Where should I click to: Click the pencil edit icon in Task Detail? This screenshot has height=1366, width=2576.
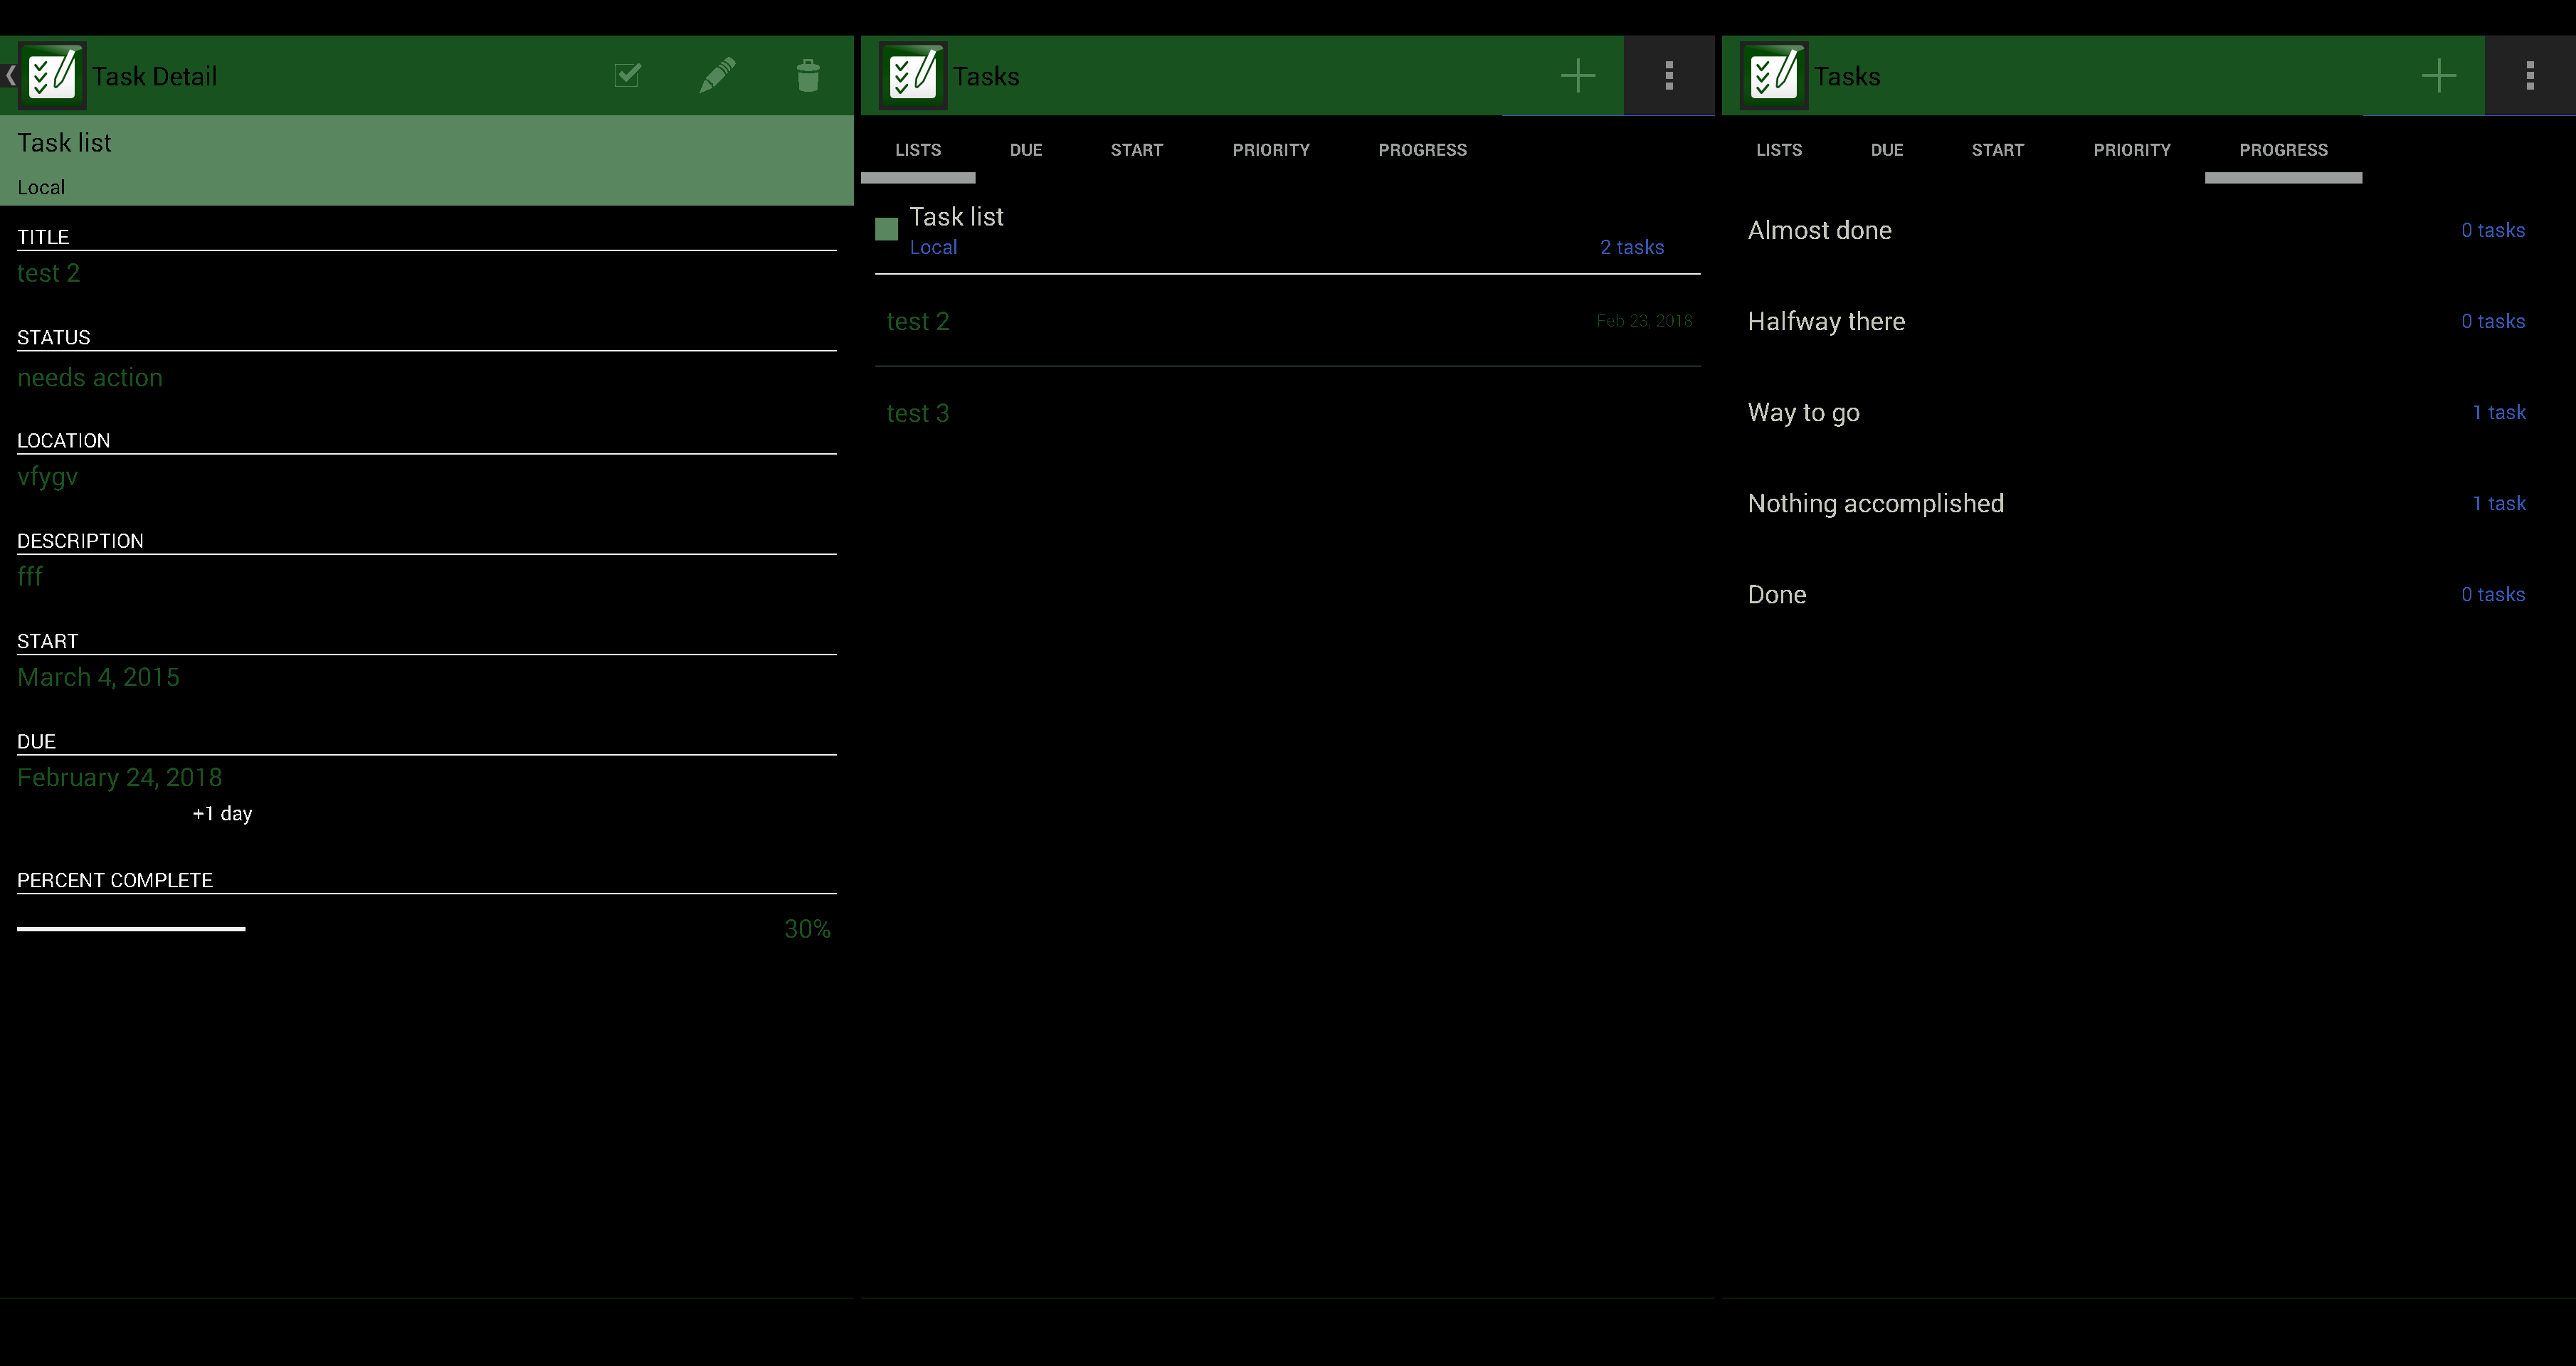point(717,75)
